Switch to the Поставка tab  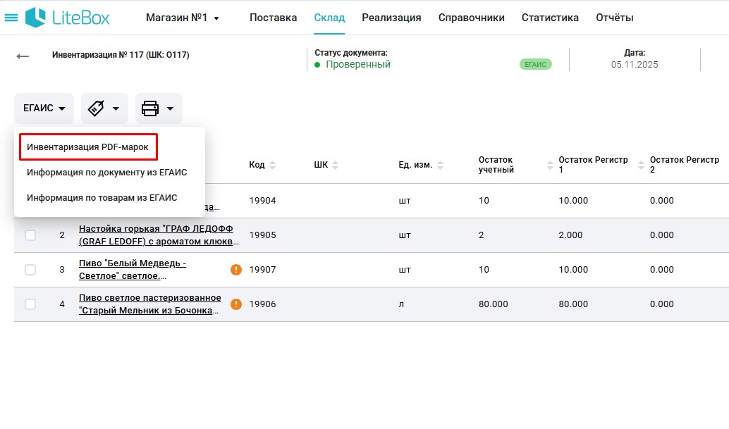273,18
